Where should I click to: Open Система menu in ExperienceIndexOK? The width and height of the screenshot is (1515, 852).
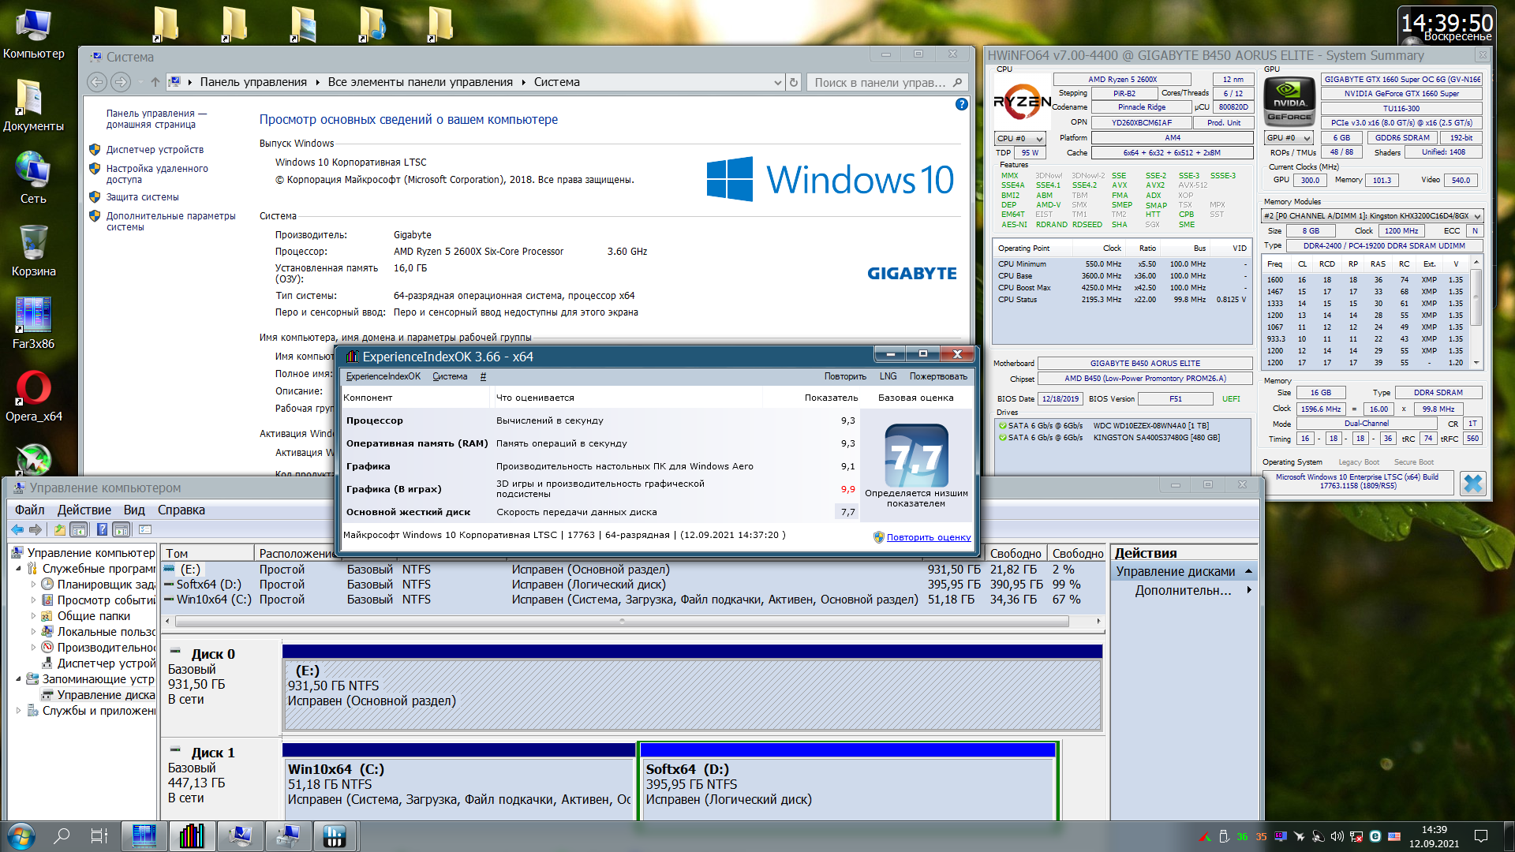coord(450,376)
